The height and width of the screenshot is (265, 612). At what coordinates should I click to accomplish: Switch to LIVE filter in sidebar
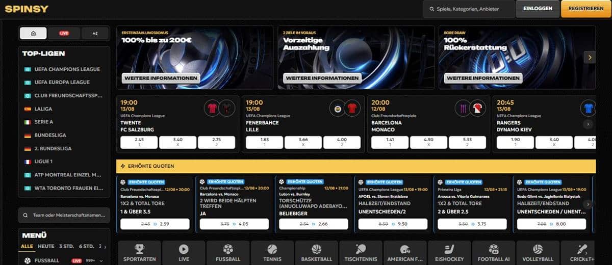(x=64, y=33)
